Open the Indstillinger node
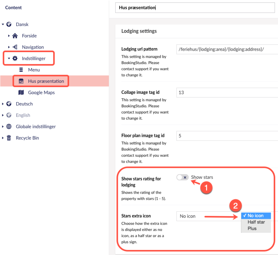278x255 pixels. coord(34,58)
